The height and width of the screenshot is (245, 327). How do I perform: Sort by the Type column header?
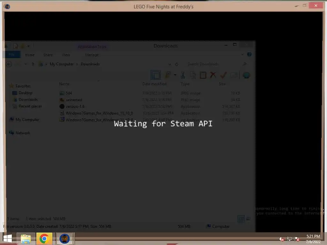coord(185,84)
